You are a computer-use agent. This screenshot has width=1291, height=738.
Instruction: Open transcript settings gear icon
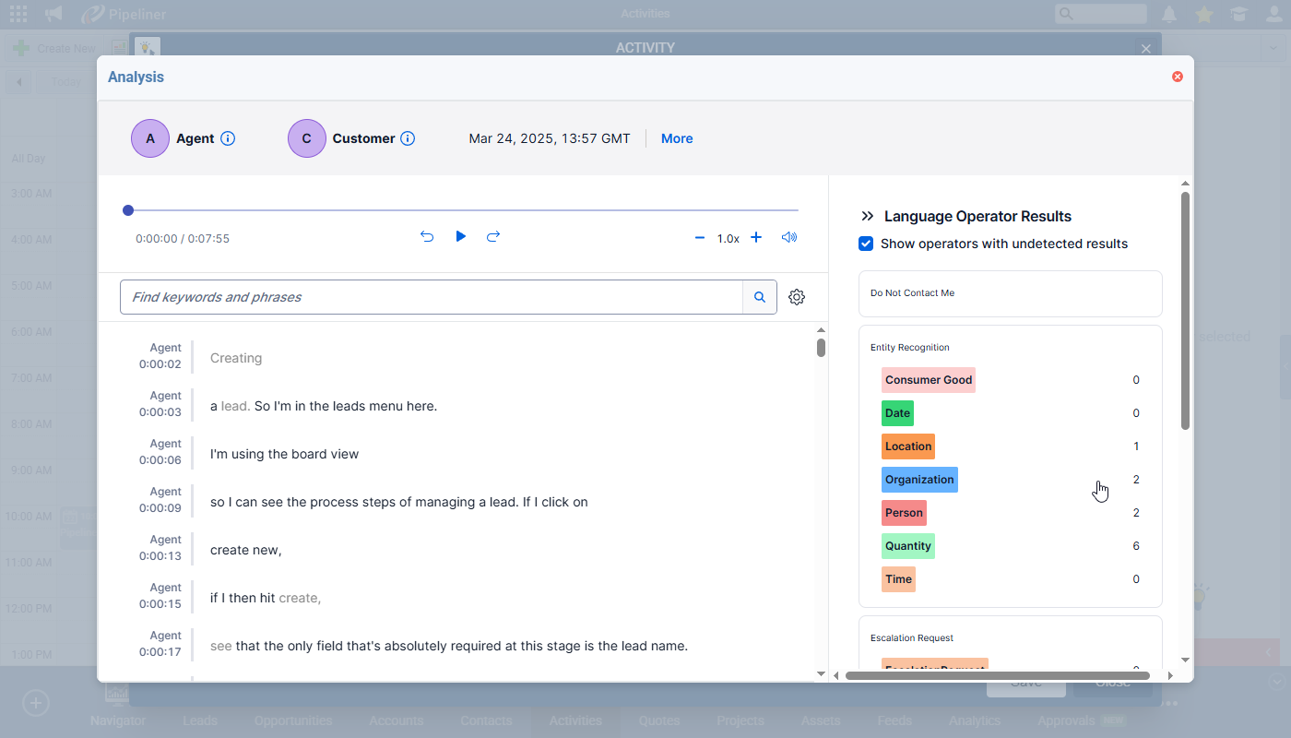(797, 297)
